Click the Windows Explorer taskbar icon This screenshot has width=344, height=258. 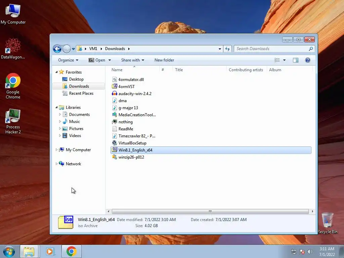[x=29, y=251]
